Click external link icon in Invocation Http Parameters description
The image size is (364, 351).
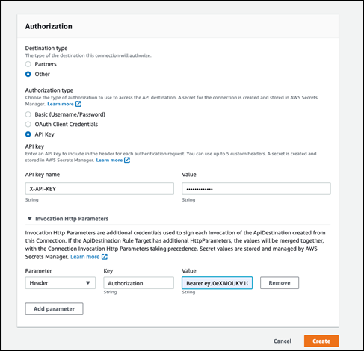(105, 257)
